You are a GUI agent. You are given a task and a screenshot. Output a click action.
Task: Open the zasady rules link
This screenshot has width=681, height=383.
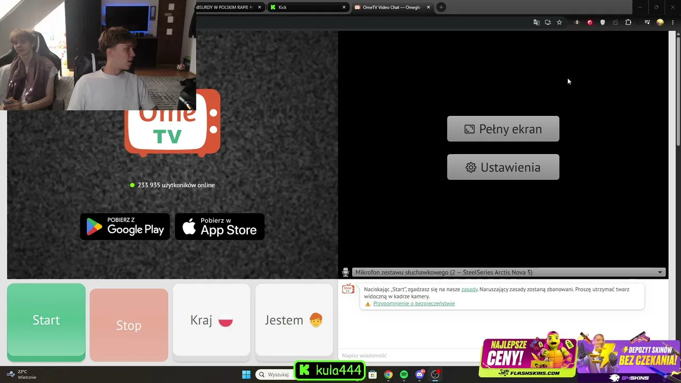click(469, 289)
